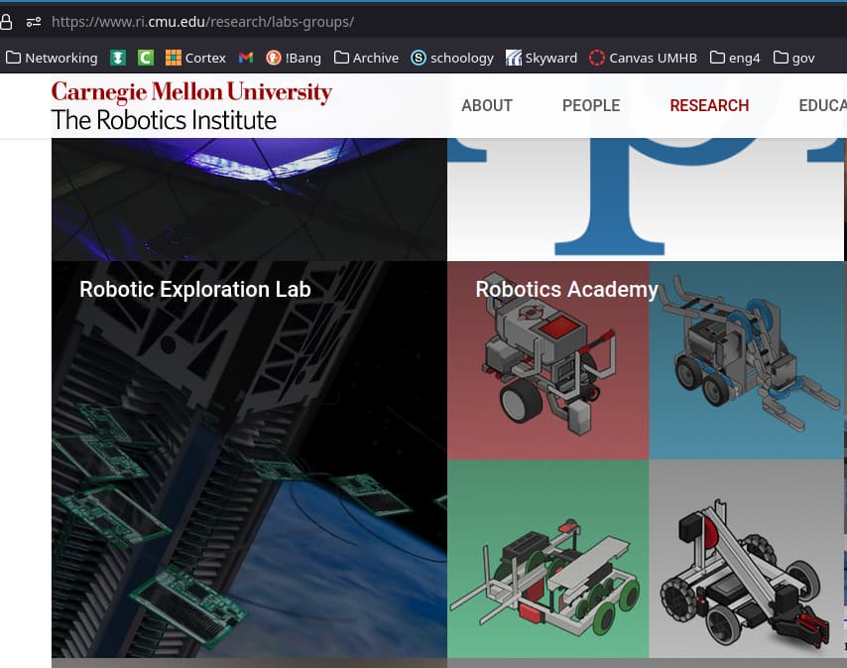Click the lock icon in address bar

(x=6, y=22)
